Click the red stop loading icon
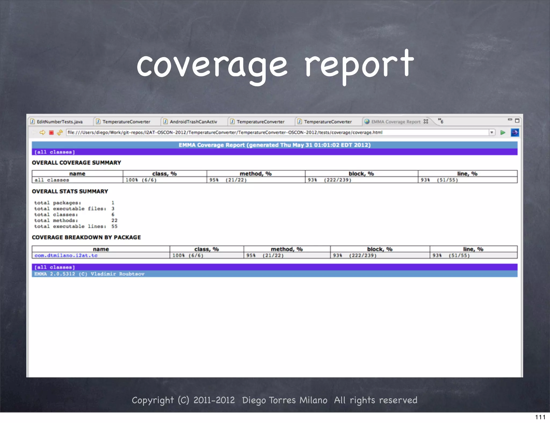 click(x=51, y=132)
